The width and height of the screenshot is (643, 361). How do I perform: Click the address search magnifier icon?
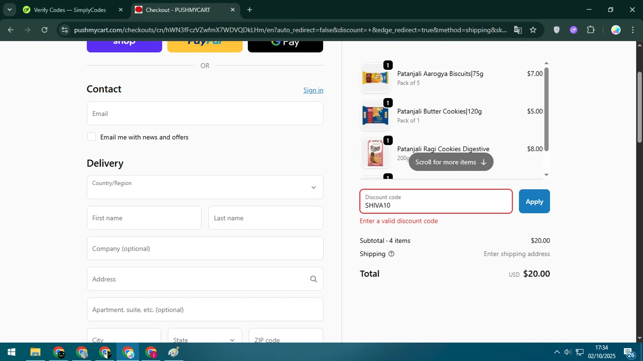tap(313, 279)
